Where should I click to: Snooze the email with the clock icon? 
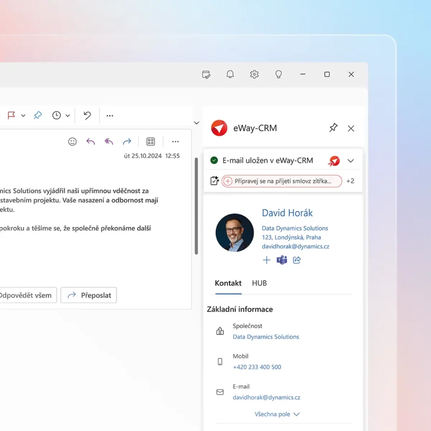pyautogui.click(x=57, y=115)
